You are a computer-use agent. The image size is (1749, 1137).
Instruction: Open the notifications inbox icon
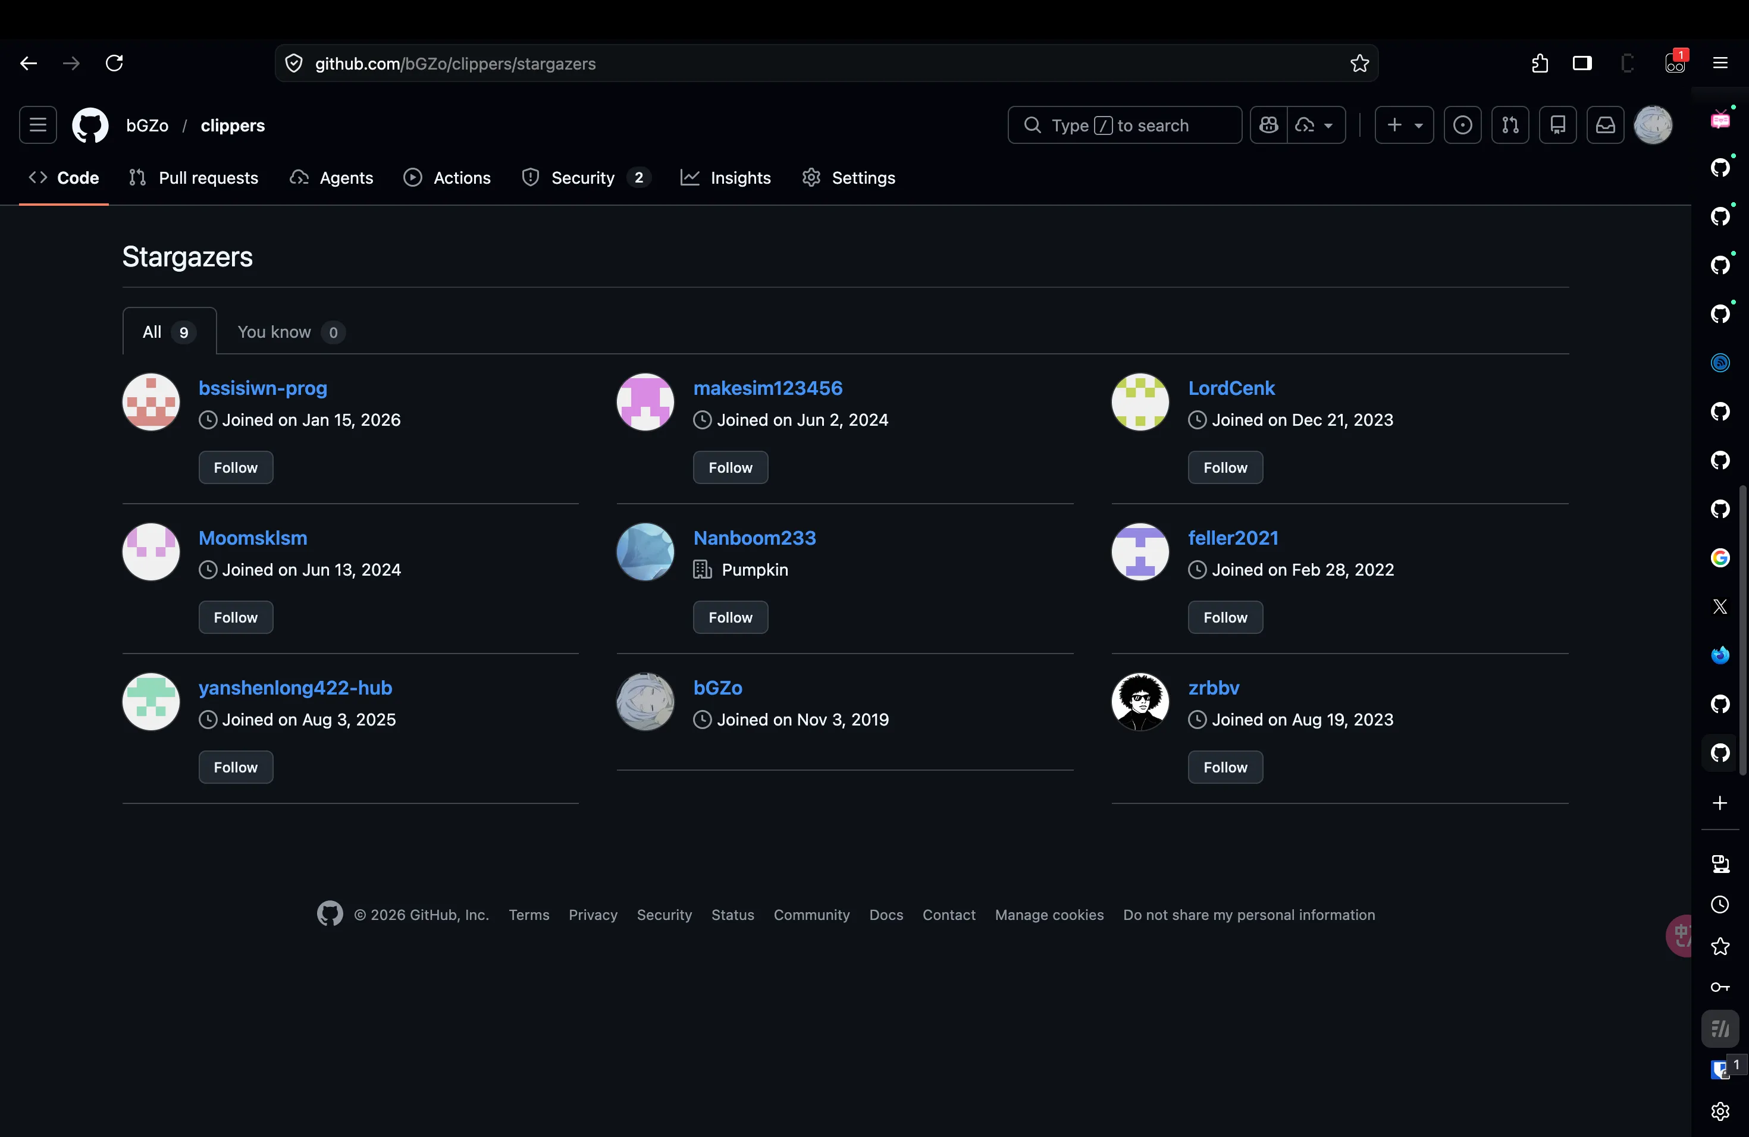(x=1605, y=125)
